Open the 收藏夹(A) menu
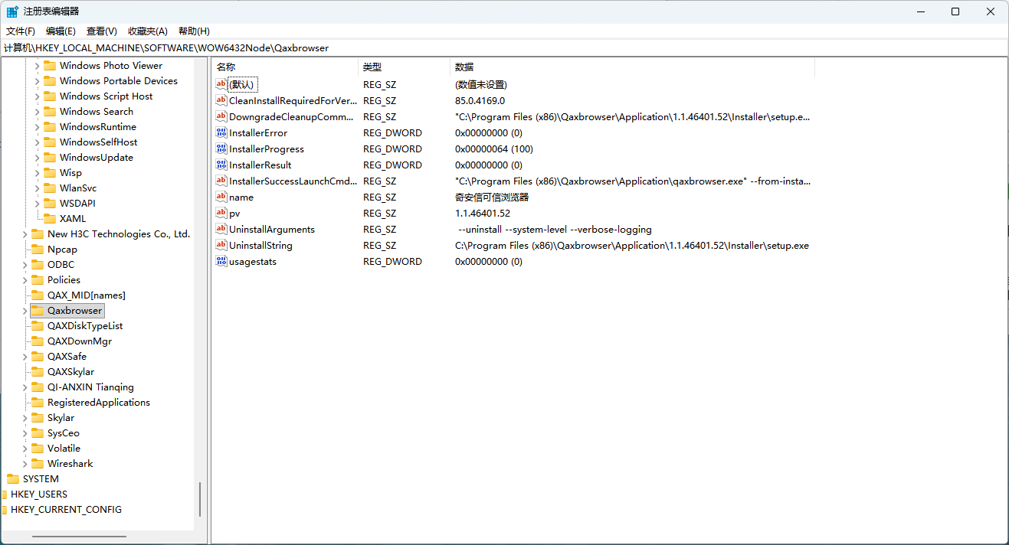This screenshot has width=1009, height=545. [148, 31]
